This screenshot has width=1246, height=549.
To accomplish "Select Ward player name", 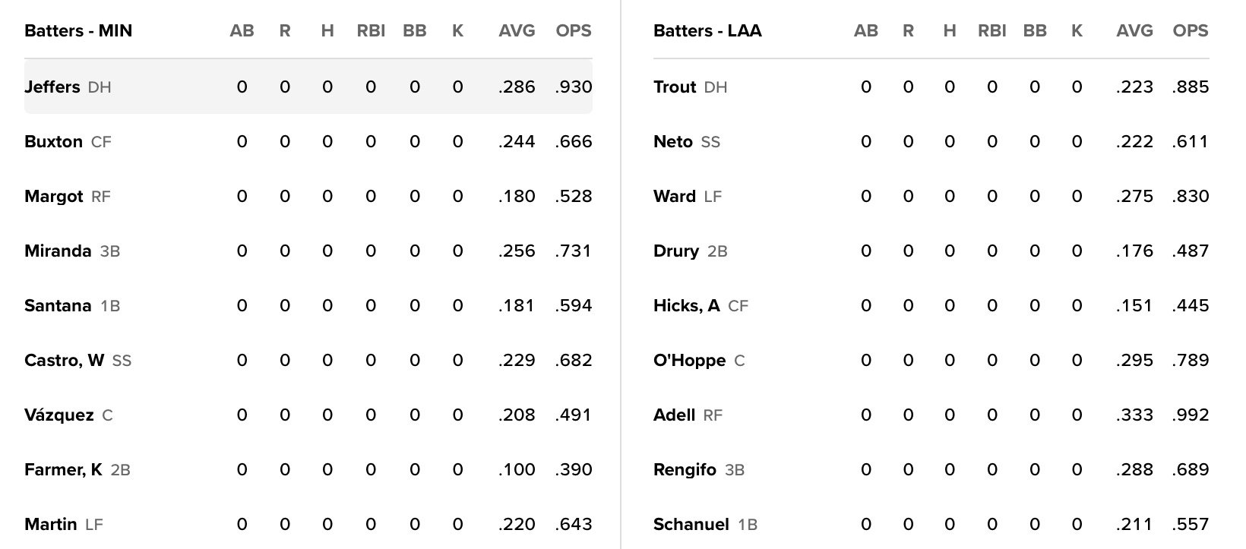I will pyautogui.click(x=675, y=197).
